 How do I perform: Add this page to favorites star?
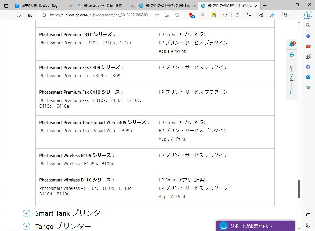(177, 15)
